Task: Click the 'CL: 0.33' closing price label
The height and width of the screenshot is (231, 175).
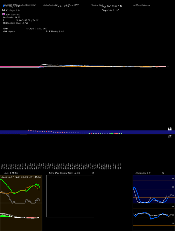Action: (x=63, y=6)
